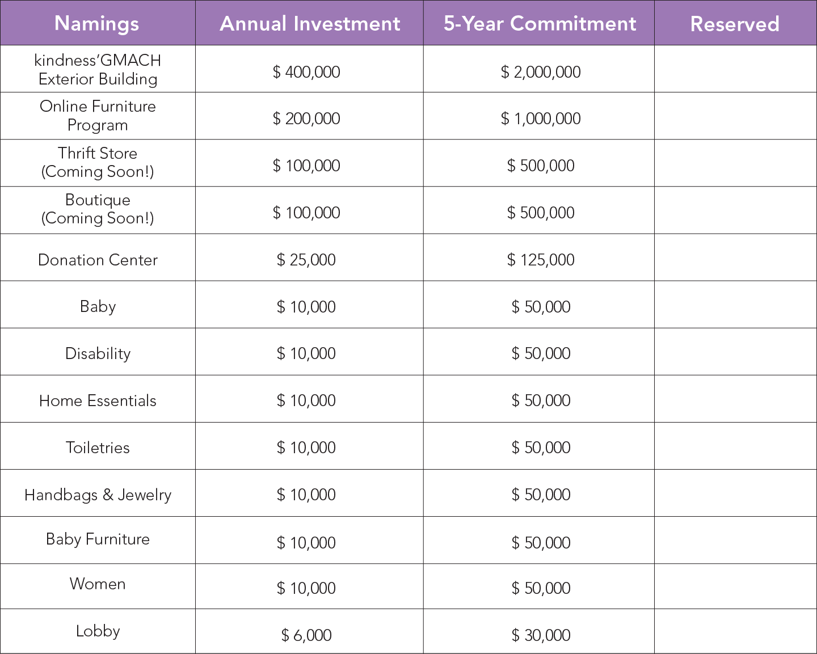The image size is (817, 654).
Task: Click the Handbags & Jewelry row label
Action: (x=98, y=495)
